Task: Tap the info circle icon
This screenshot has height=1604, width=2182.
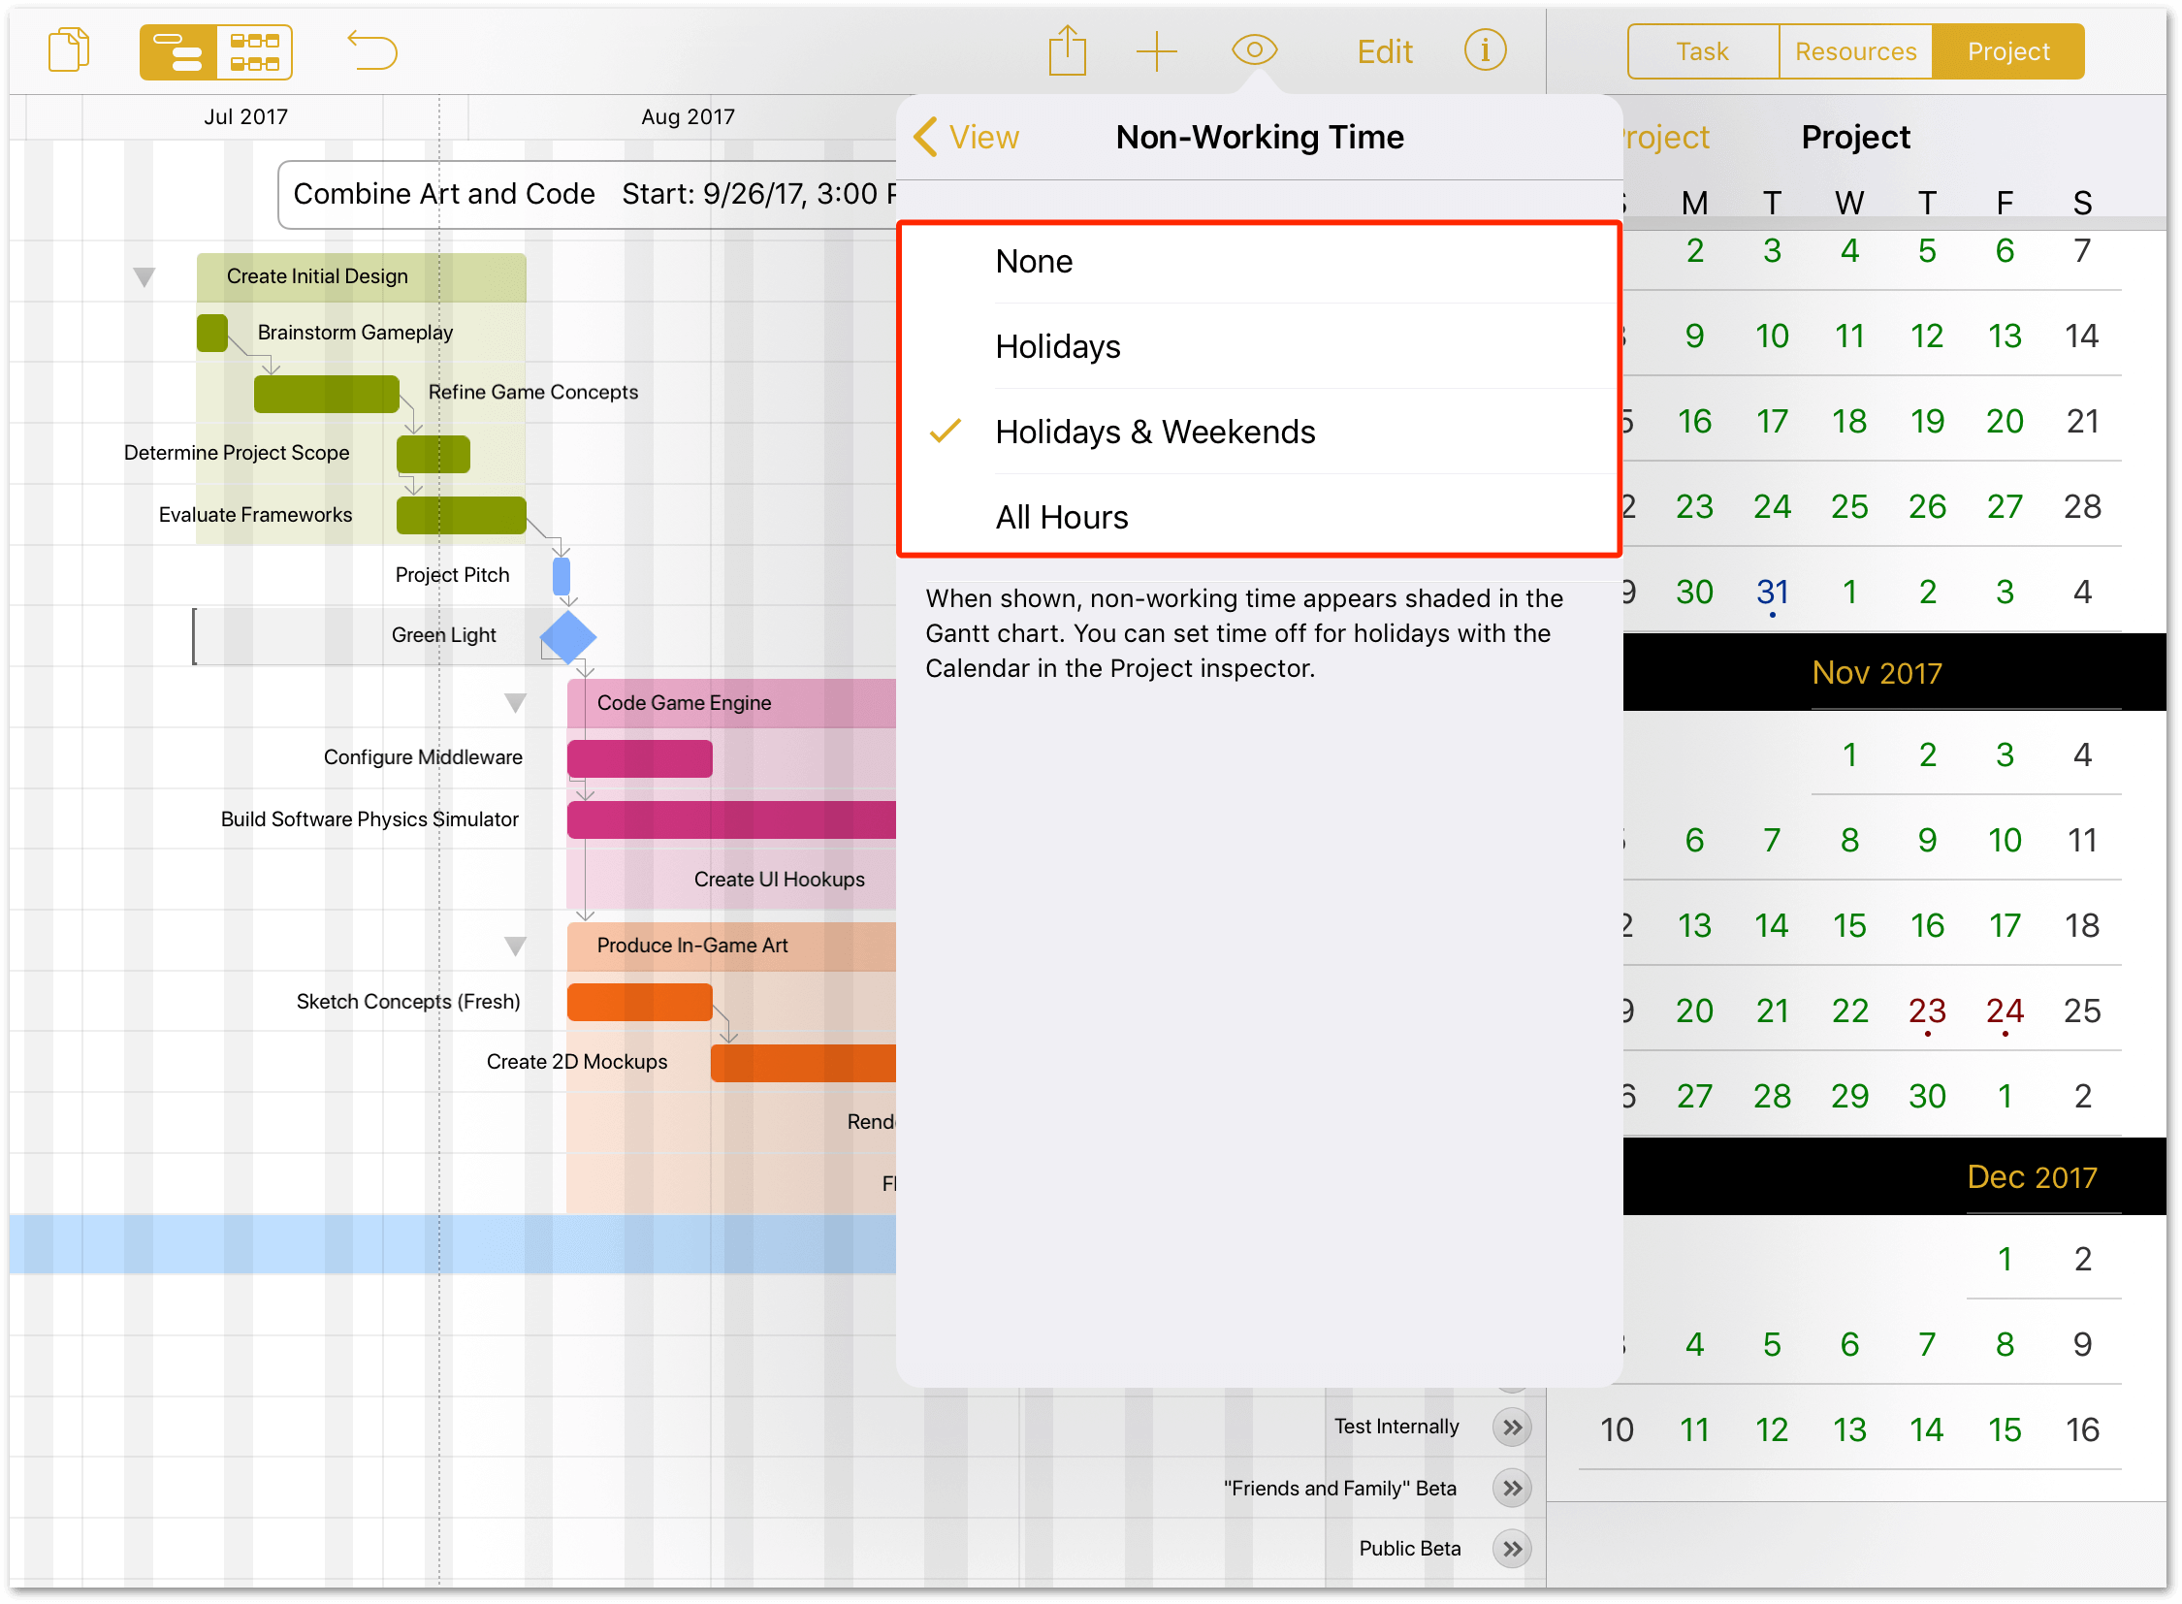Action: pos(1485,50)
